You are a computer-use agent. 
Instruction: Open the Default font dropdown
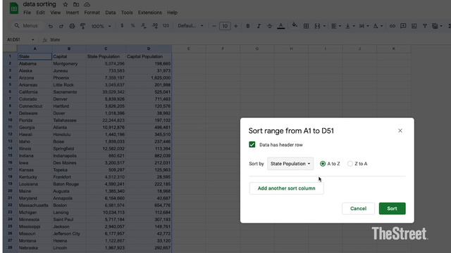[x=190, y=26]
